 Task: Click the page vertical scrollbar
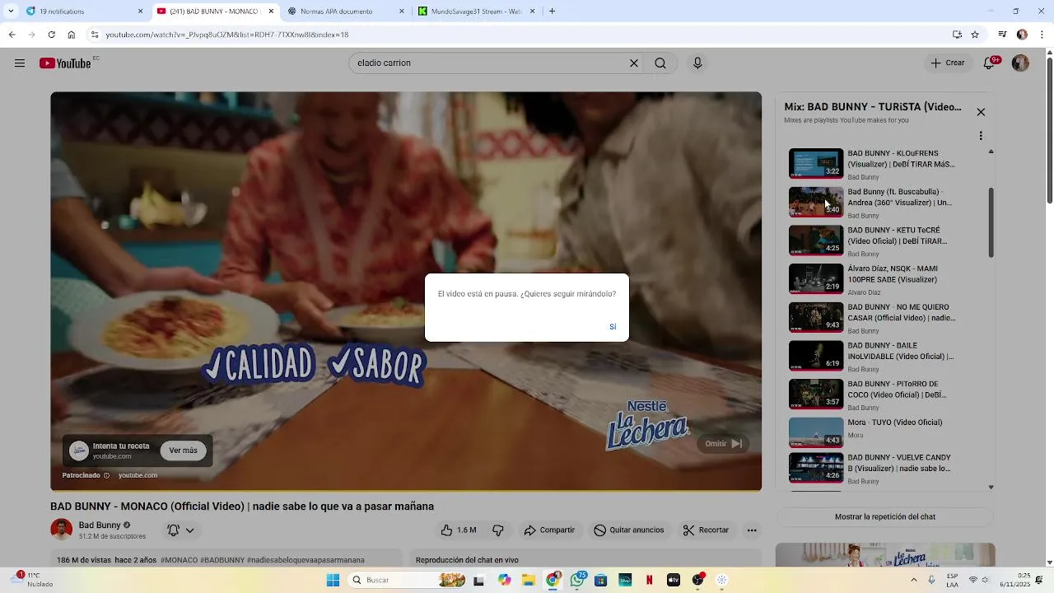point(1049,130)
